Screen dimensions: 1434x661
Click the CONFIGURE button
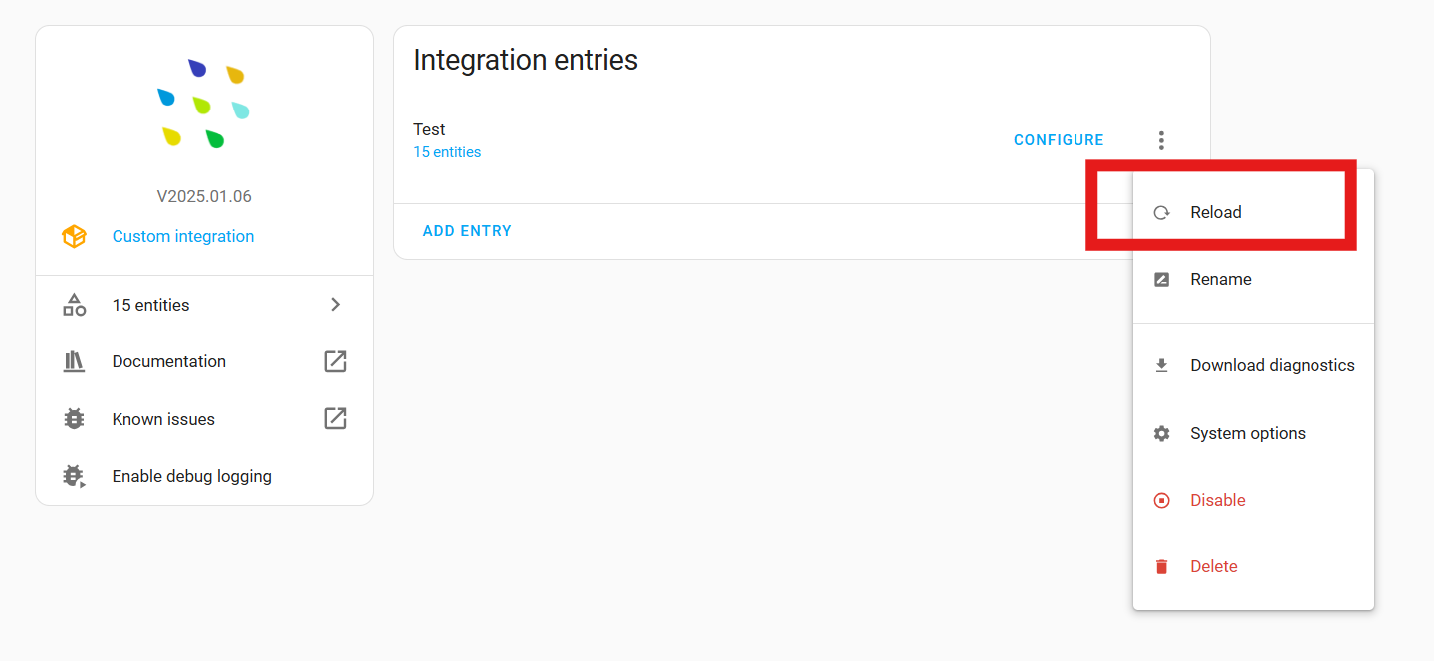[x=1059, y=140]
